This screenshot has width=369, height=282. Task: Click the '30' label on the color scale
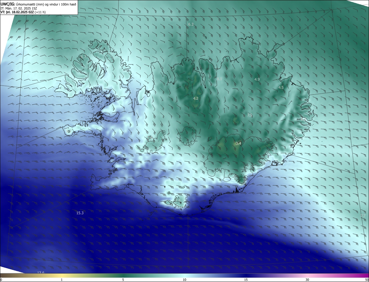click(x=307, y=280)
